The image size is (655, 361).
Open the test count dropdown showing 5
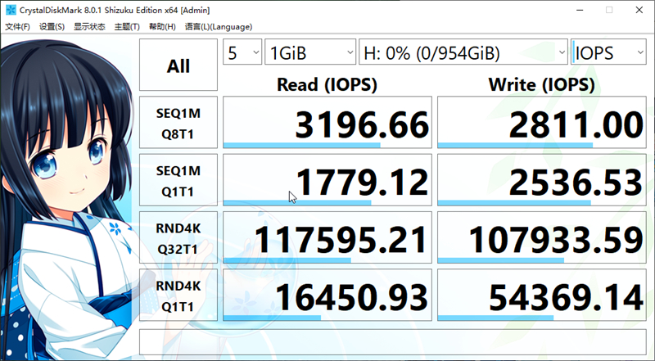pos(242,52)
